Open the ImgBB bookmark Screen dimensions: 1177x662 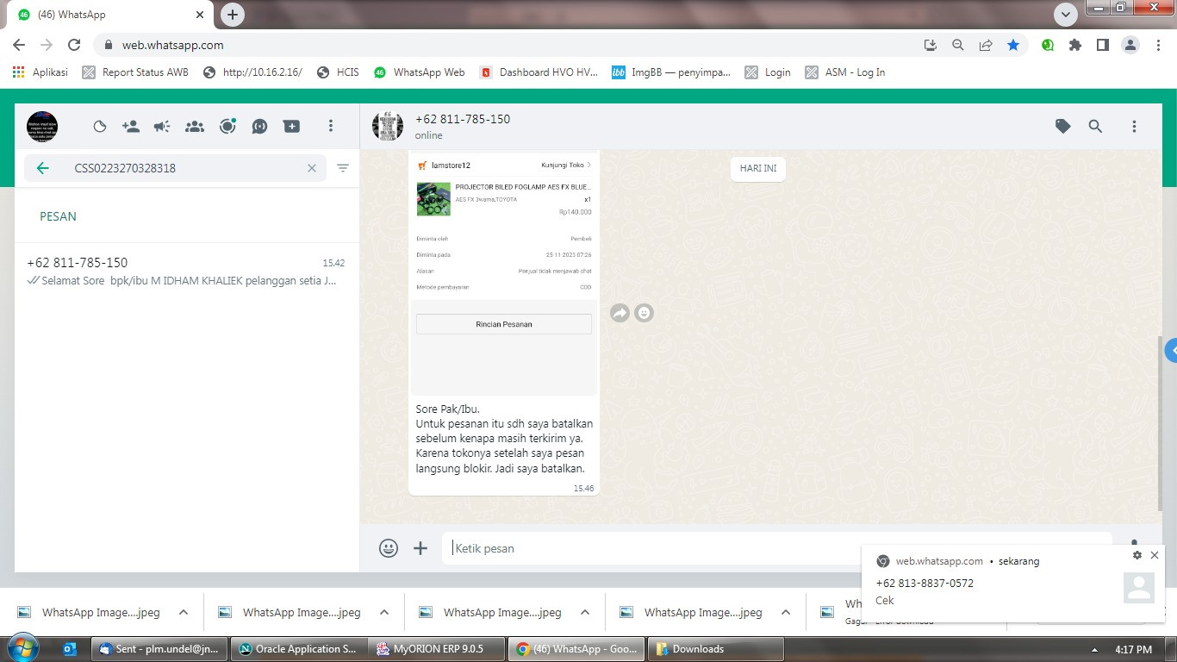671,72
